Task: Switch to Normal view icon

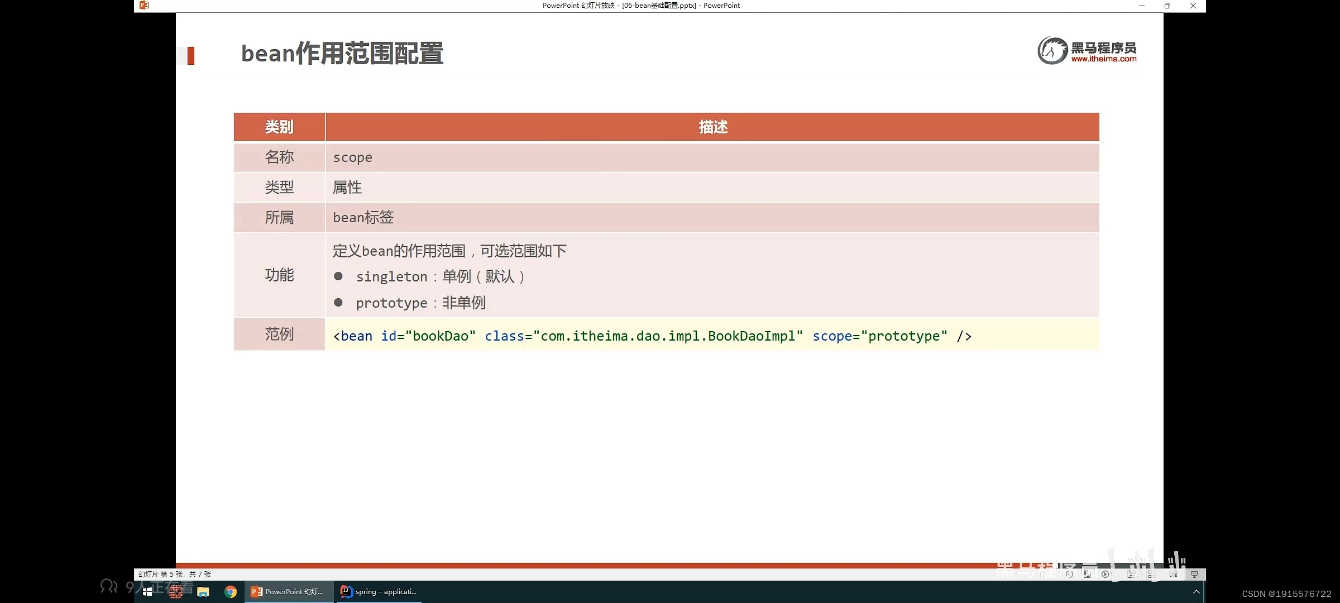Action: pos(1131,574)
